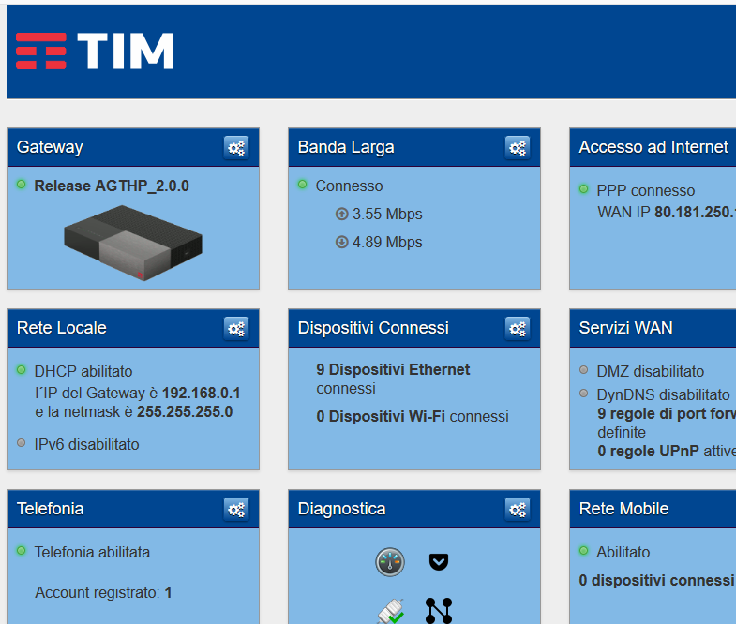The width and height of the screenshot is (736, 624).
Task: Click the Connesso status text
Action: pyautogui.click(x=349, y=186)
